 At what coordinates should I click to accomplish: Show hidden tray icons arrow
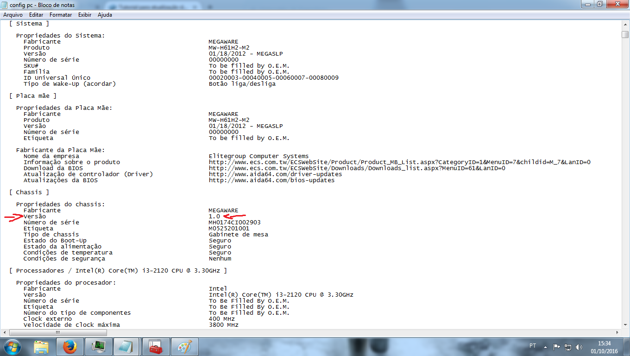(545, 347)
